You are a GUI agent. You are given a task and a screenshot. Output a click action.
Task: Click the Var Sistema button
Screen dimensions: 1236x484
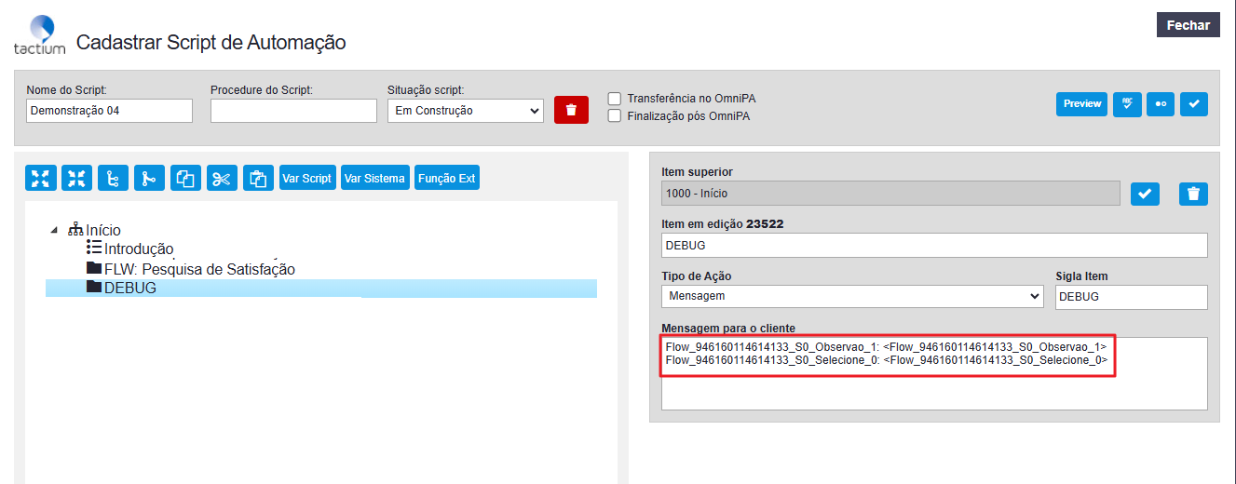[374, 178]
